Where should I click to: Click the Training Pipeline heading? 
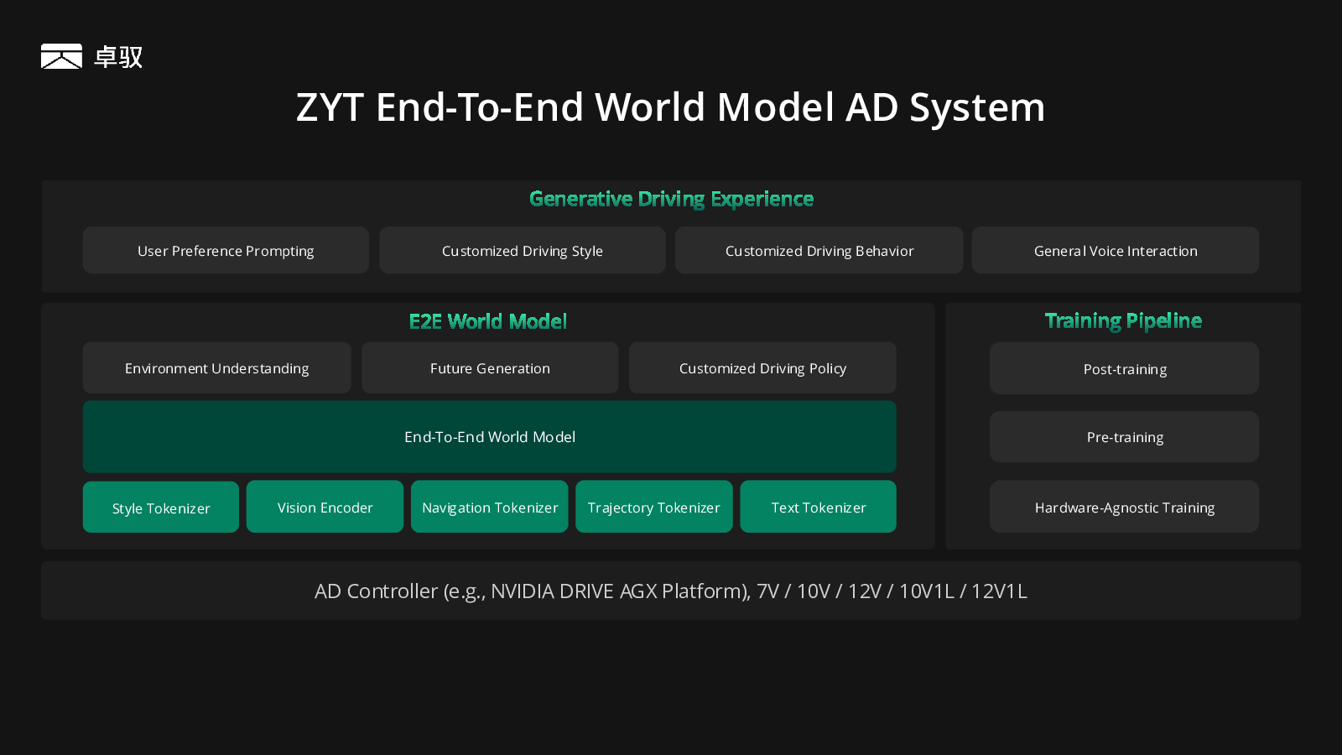(1123, 320)
